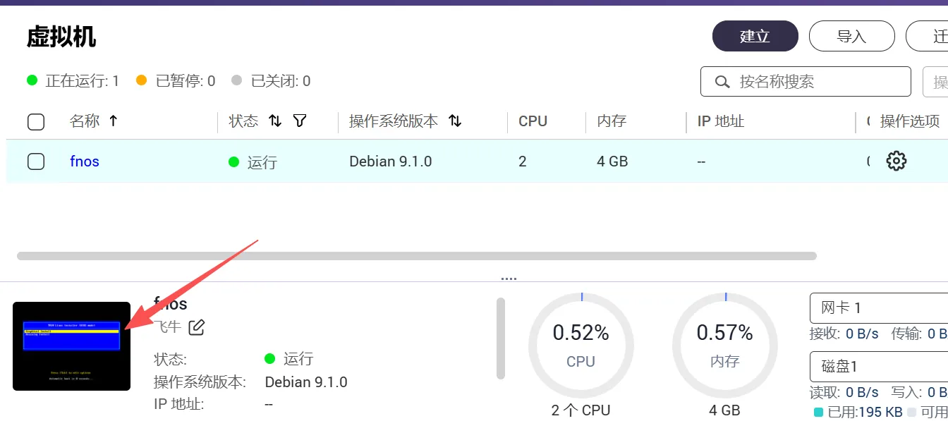Click the 2 个 CPU label
Viewport: 948px width, 421px height.
pyautogui.click(x=581, y=410)
